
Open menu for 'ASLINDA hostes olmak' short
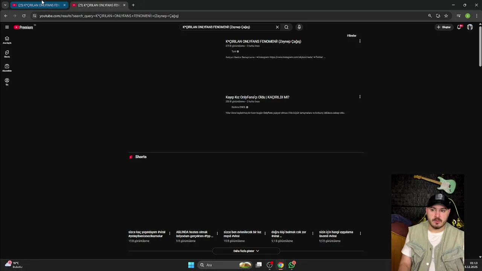tap(217, 233)
